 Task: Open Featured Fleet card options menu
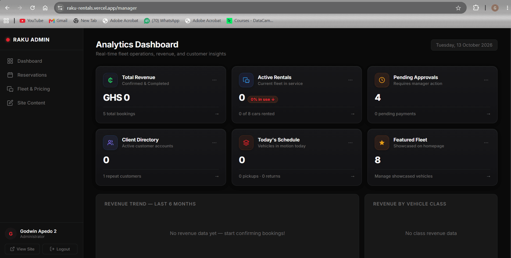pos(486,143)
